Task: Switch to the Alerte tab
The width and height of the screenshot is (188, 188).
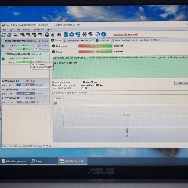Action: tap(155, 40)
